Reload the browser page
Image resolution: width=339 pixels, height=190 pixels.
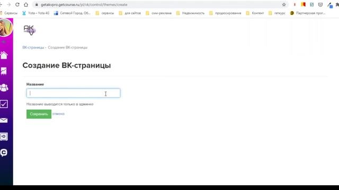tap(17, 5)
